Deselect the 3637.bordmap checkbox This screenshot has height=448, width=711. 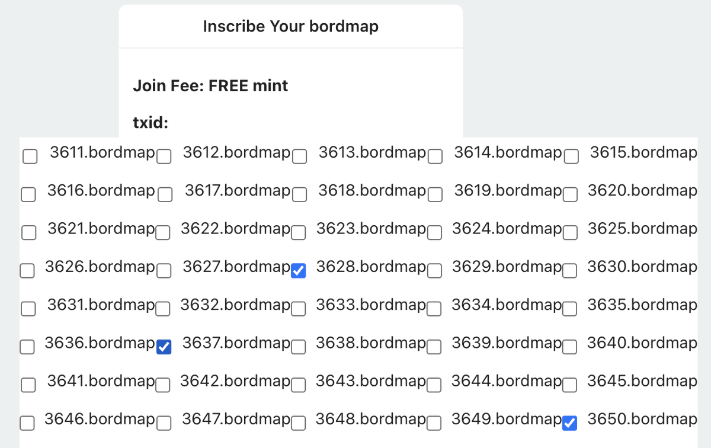[x=164, y=347]
